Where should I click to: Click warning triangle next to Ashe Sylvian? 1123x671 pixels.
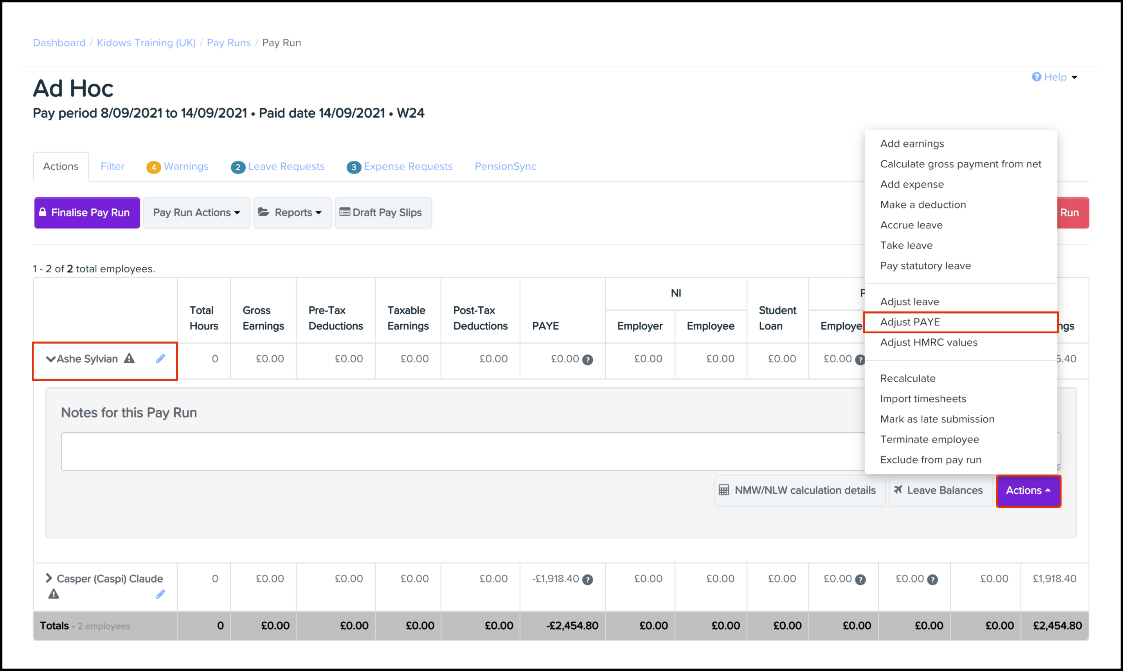coord(129,358)
